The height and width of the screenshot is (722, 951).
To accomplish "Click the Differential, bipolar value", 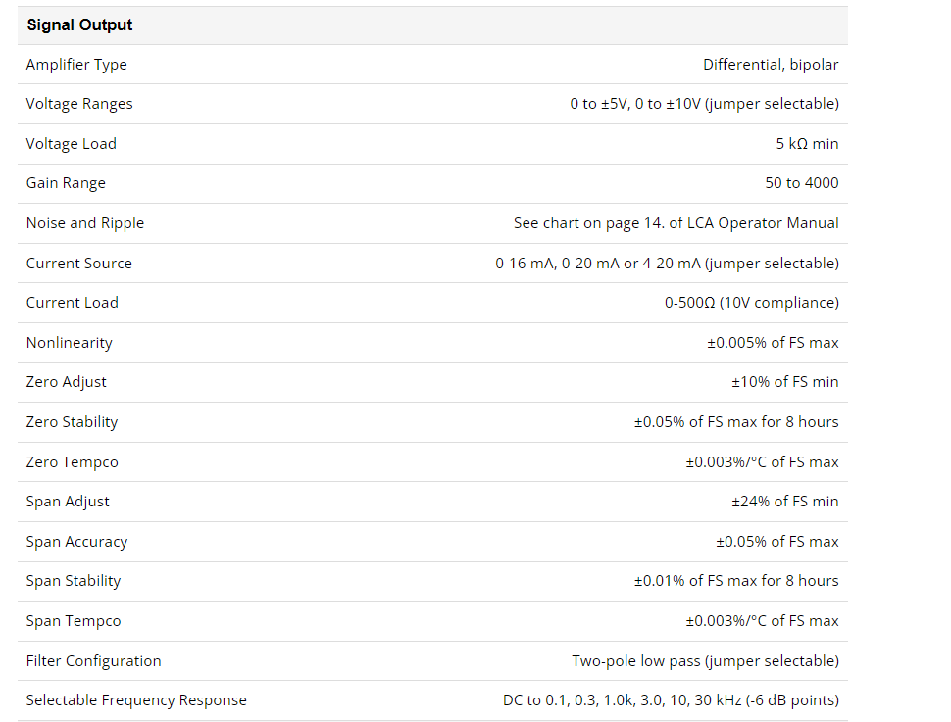I will [x=771, y=65].
